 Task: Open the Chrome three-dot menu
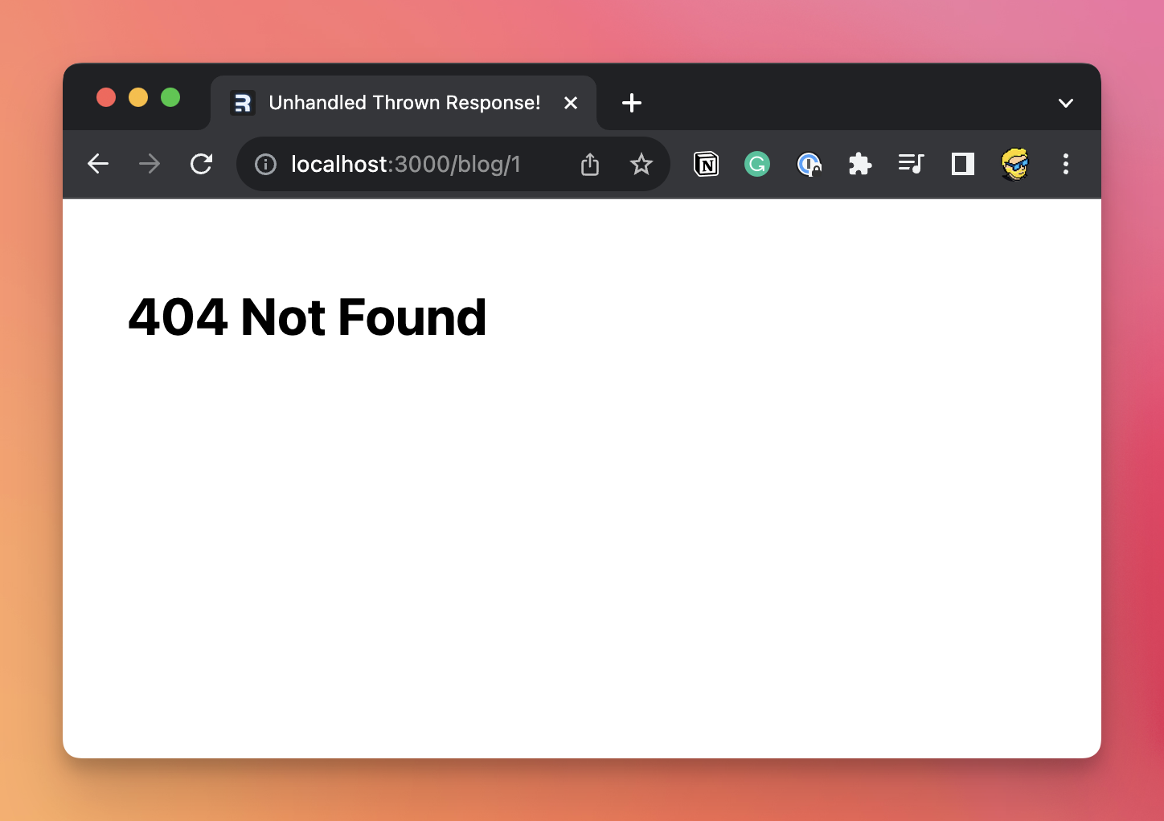[x=1065, y=165]
